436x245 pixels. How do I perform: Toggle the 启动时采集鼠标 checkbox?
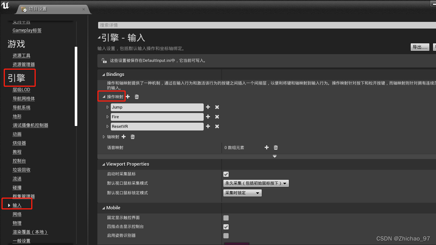click(226, 174)
